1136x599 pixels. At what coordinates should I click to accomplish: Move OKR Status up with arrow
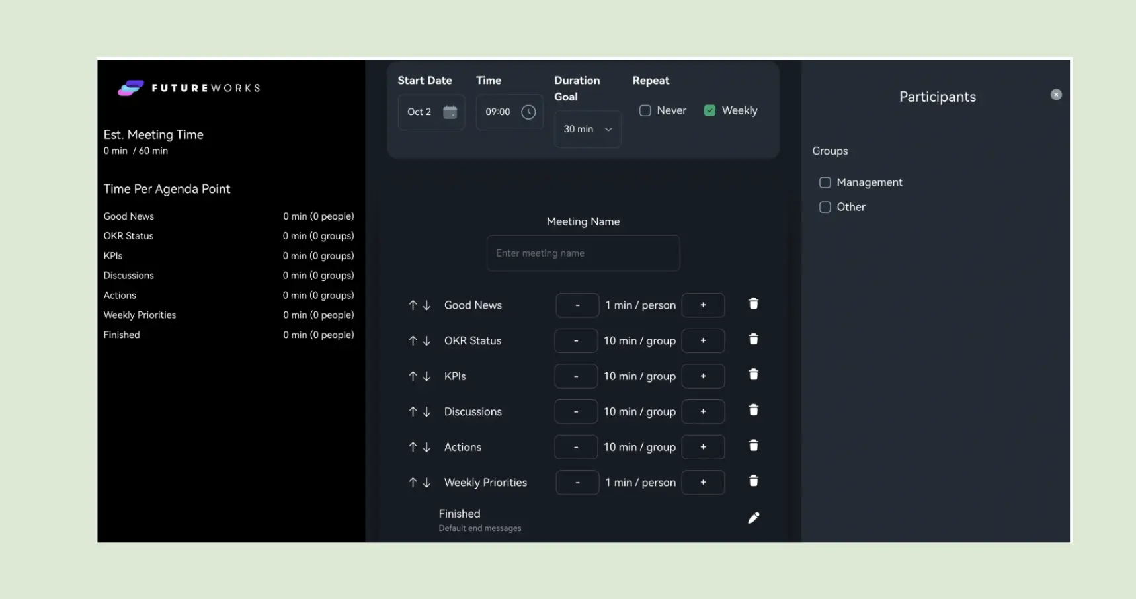click(x=413, y=340)
